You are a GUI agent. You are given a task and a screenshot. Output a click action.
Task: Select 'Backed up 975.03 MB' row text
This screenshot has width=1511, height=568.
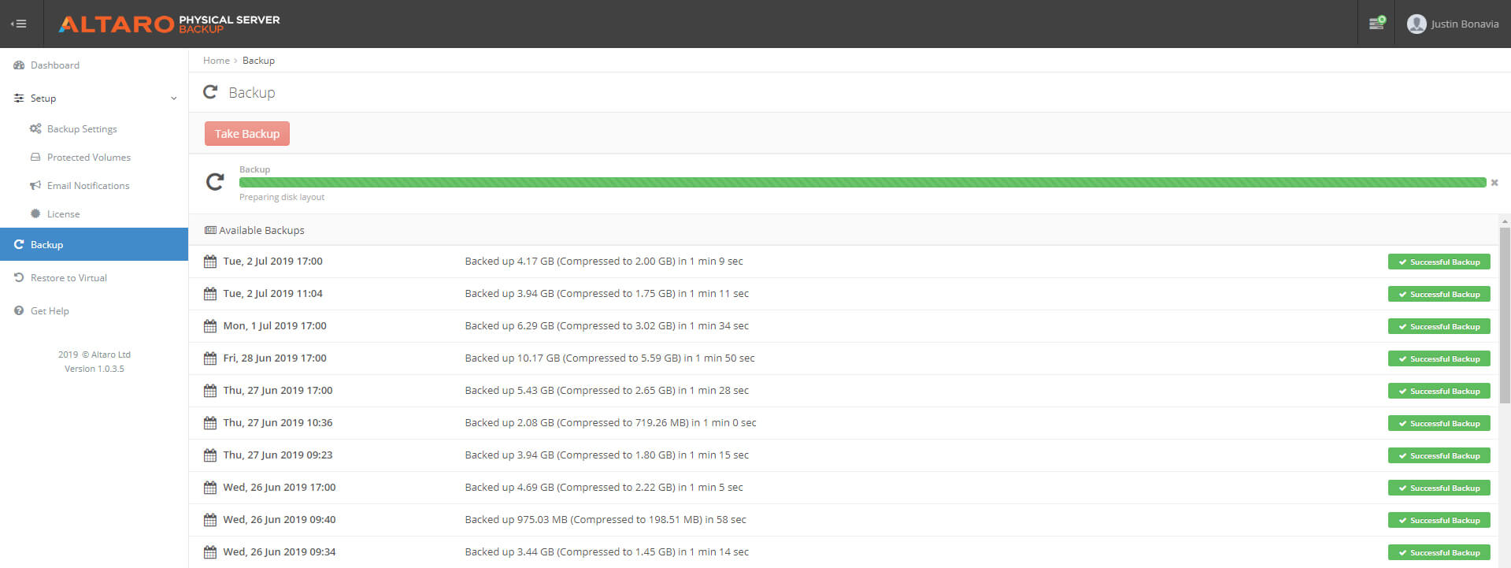pos(606,519)
